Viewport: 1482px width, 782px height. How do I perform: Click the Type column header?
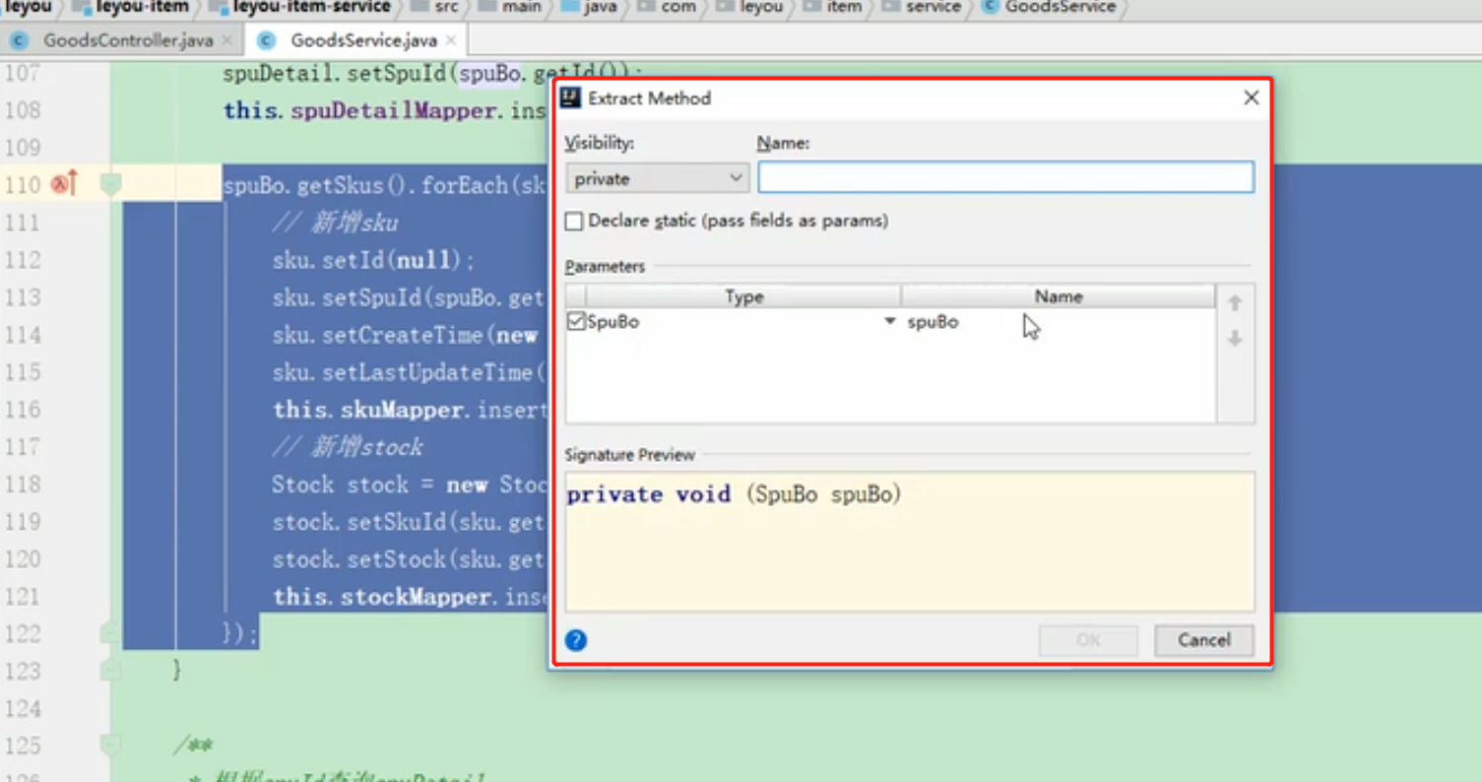pyautogui.click(x=743, y=296)
